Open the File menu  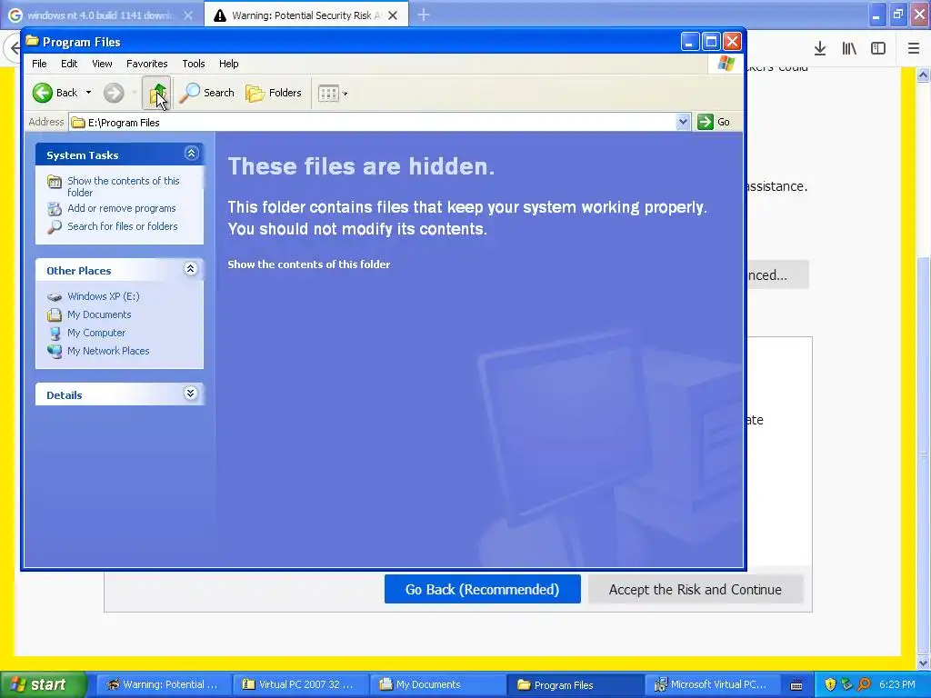(39, 64)
